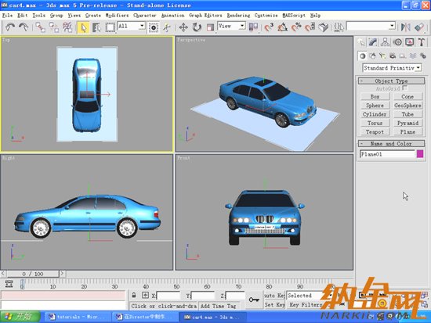The width and height of the screenshot is (431, 323).
Task: Click the Cylinder primitive button
Action: point(375,114)
